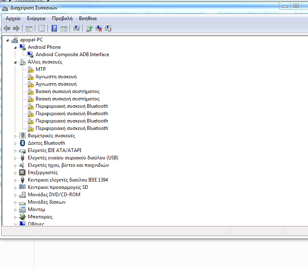Select the MTP device with warning
Viewport: 308px width, 268px height.
(x=41, y=69)
